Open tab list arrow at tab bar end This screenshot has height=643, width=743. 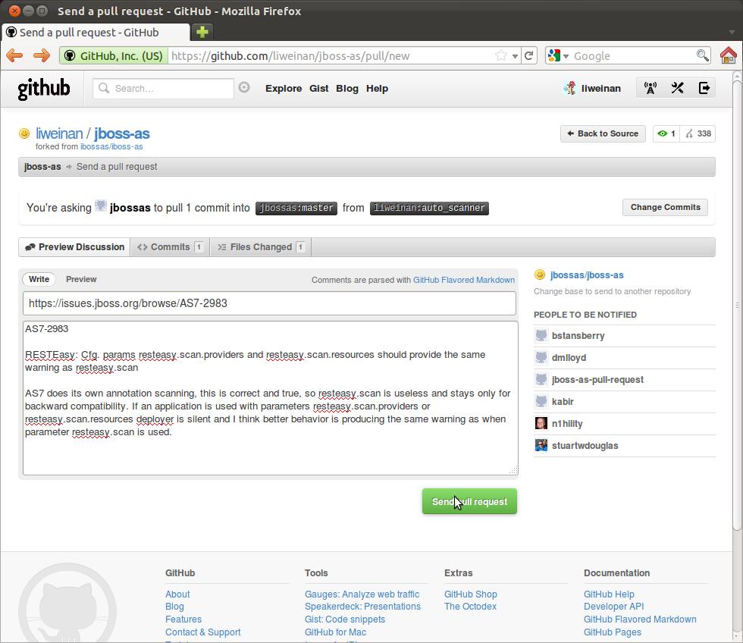pyautogui.click(x=732, y=32)
